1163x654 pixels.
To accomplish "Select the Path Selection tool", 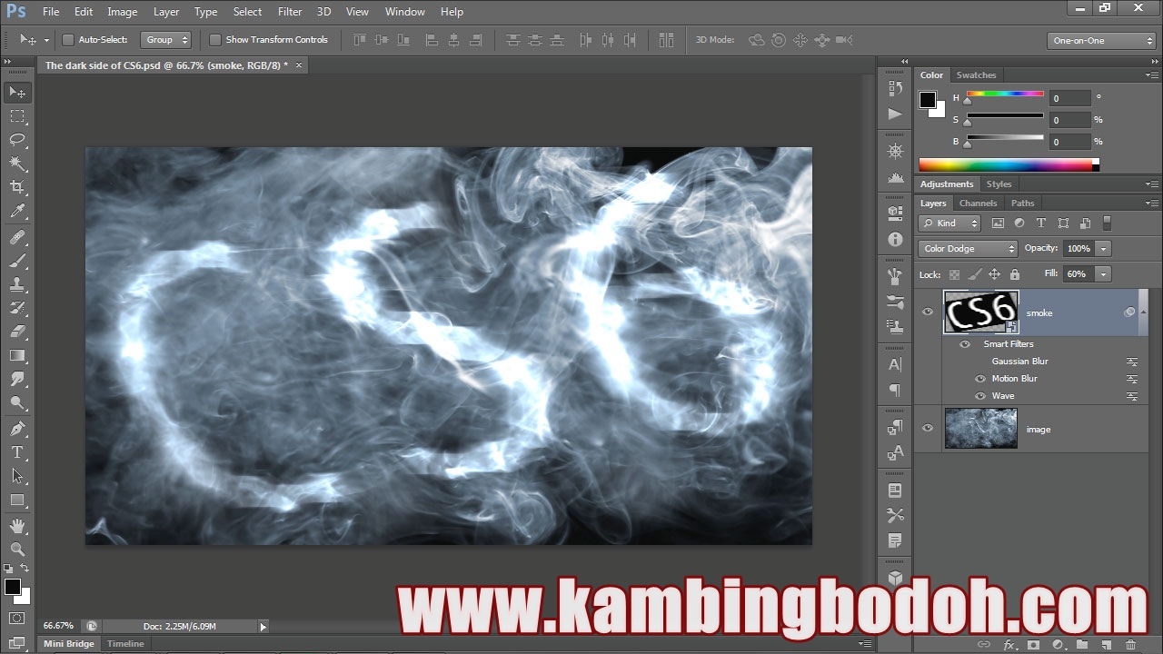I will click(17, 476).
